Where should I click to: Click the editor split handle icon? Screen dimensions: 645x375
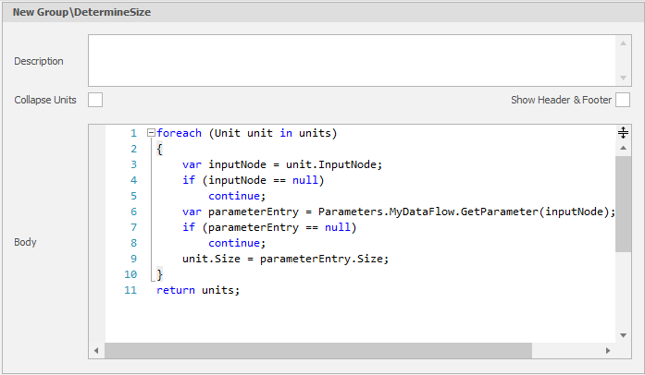pos(624,133)
